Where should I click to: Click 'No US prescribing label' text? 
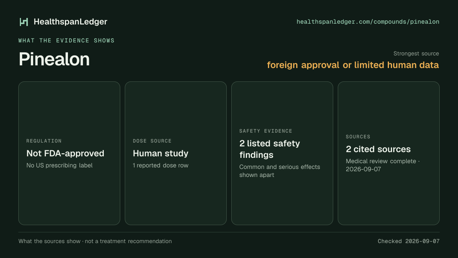(x=60, y=166)
